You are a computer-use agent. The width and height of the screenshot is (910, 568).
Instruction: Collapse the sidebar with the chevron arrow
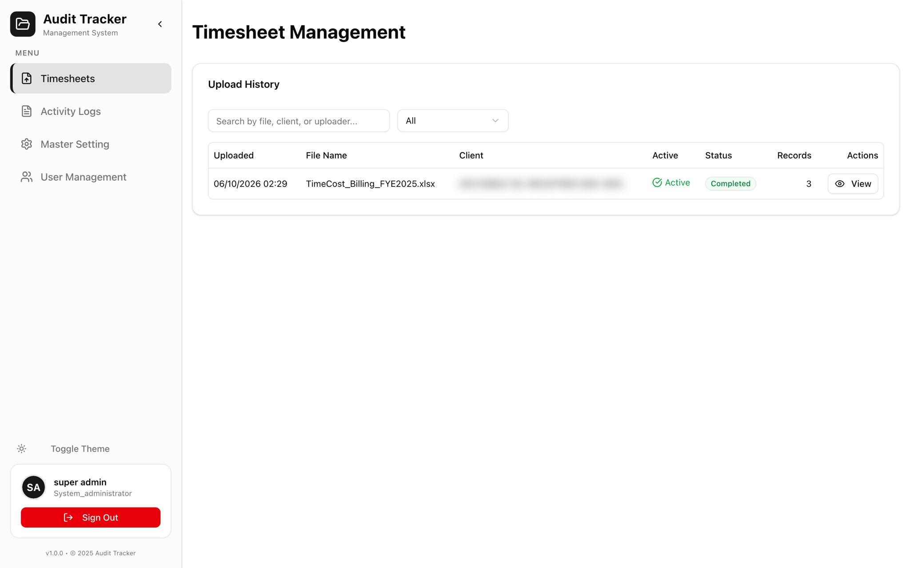160,24
